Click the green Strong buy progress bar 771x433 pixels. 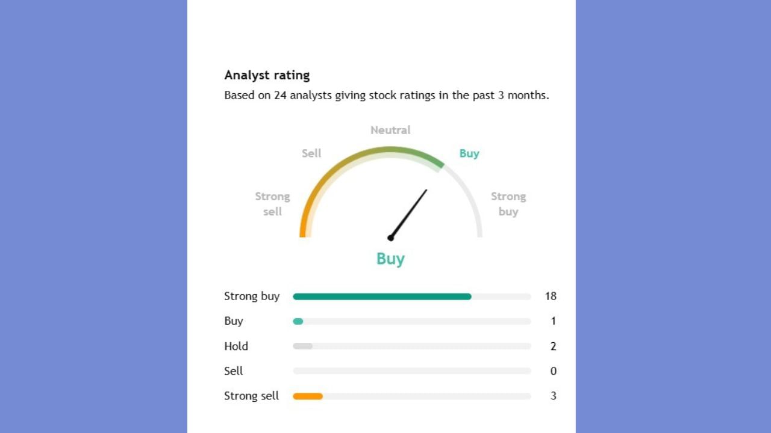[382, 296]
